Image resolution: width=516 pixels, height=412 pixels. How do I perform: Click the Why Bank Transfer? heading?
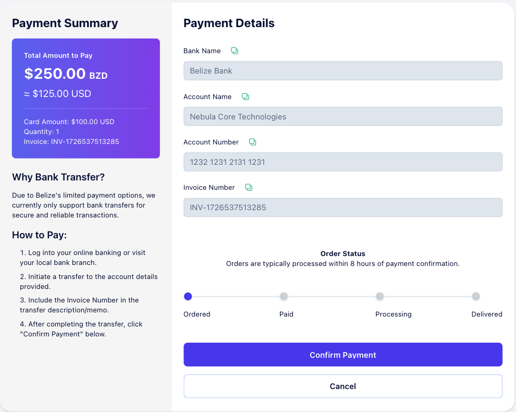[58, 177]
